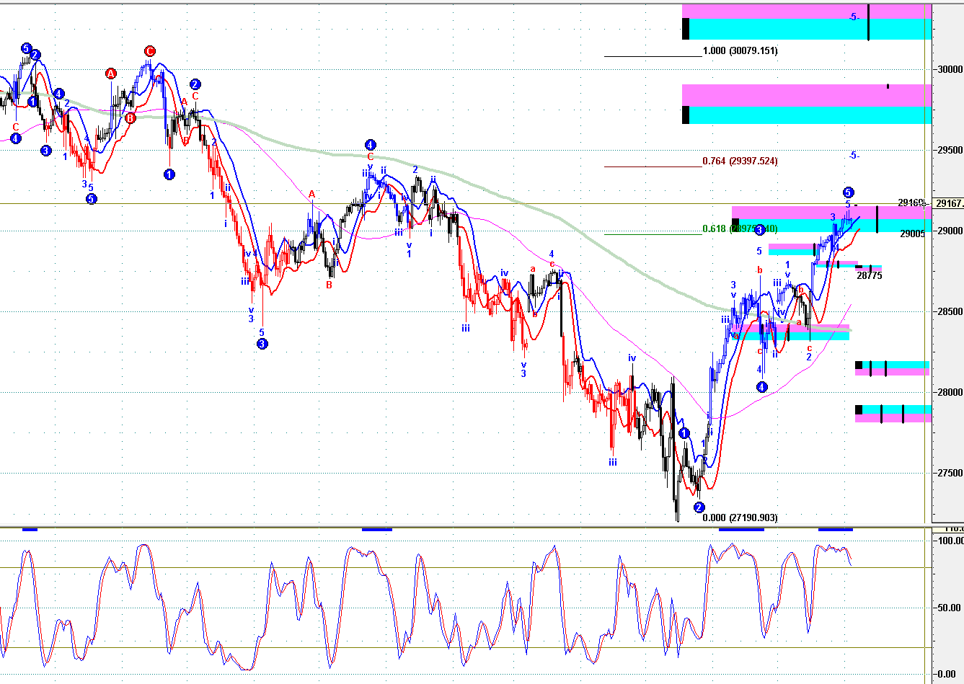Click the -5- label beside the 29500 gridline

coord(854,155)
